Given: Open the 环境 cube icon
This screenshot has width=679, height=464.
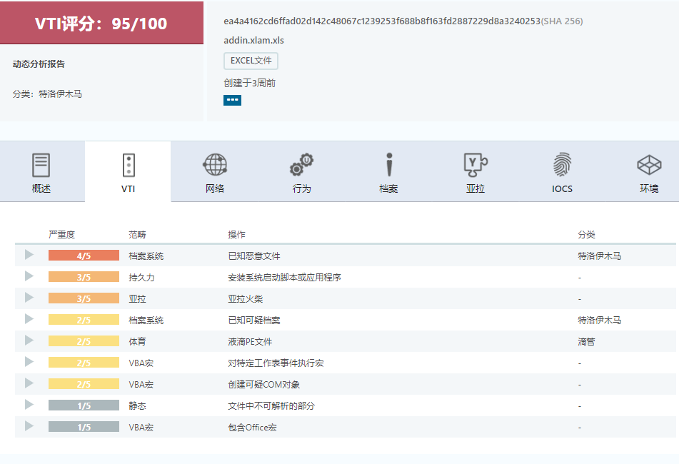Looking at the screenshot, I should coord(649,164).
